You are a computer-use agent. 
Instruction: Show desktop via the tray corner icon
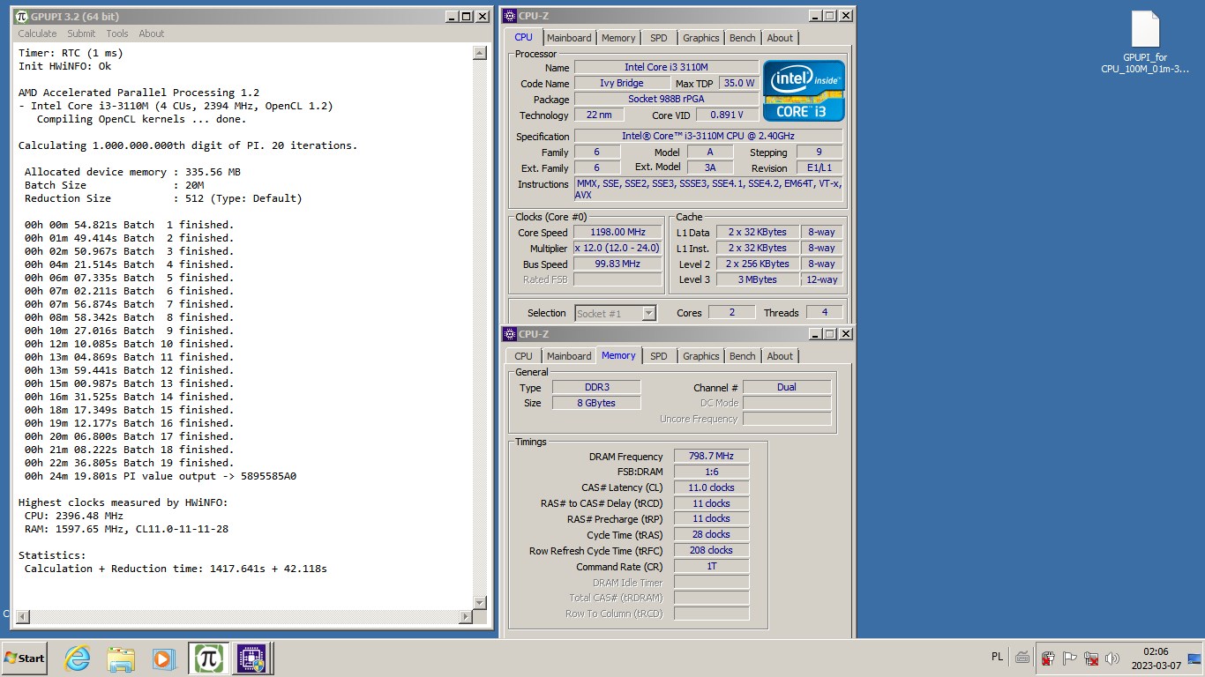point(1194,658)
